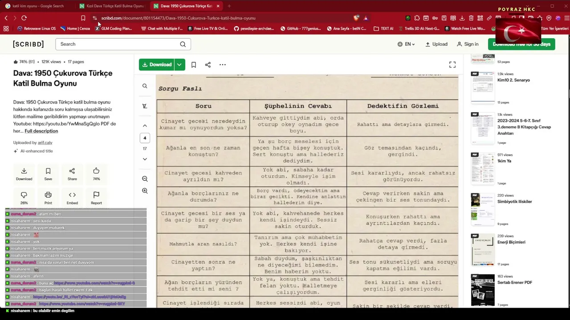The width and height of the screenshot is (570, 320).
Task: Open the Enerji Biçimleri document thumbnail
Action: tap(483, 250)
